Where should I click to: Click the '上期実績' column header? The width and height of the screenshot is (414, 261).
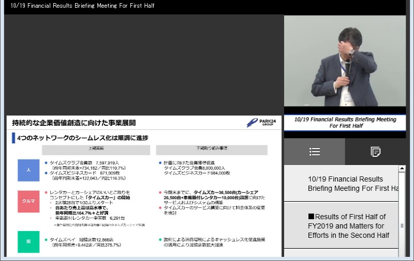point(96,150)
